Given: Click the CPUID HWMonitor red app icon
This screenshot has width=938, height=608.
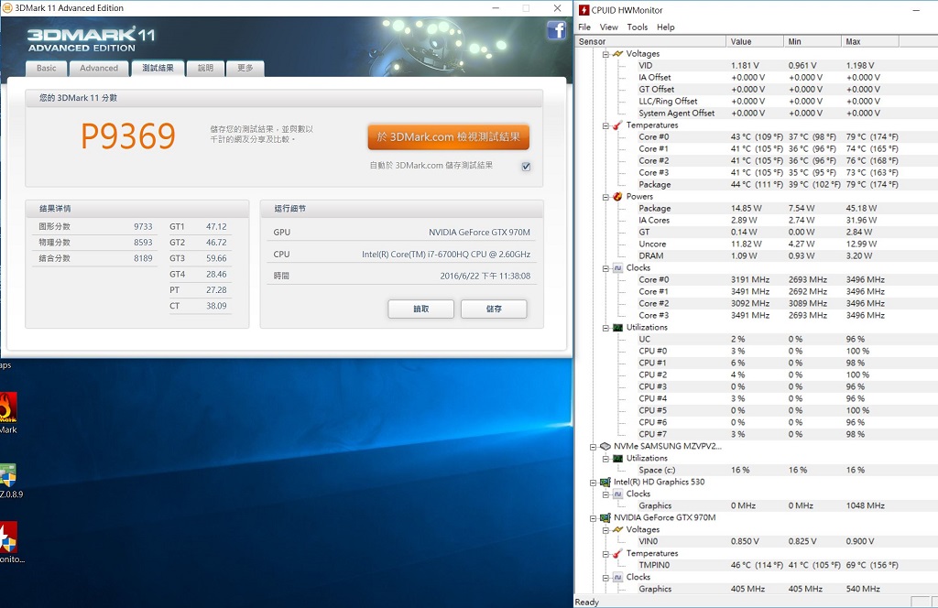Looking at the screenshot, I should coord(584,9).
